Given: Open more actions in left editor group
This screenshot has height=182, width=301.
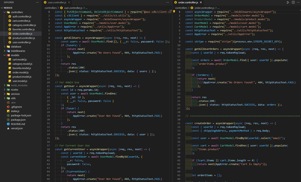Looking at the screenshot, I should pyautogui.click(x=168, y=2).
